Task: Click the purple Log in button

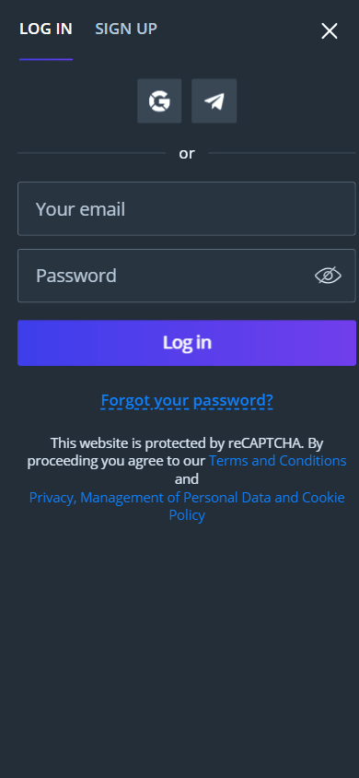Action: pyautogui.click(x=187, y=343)
